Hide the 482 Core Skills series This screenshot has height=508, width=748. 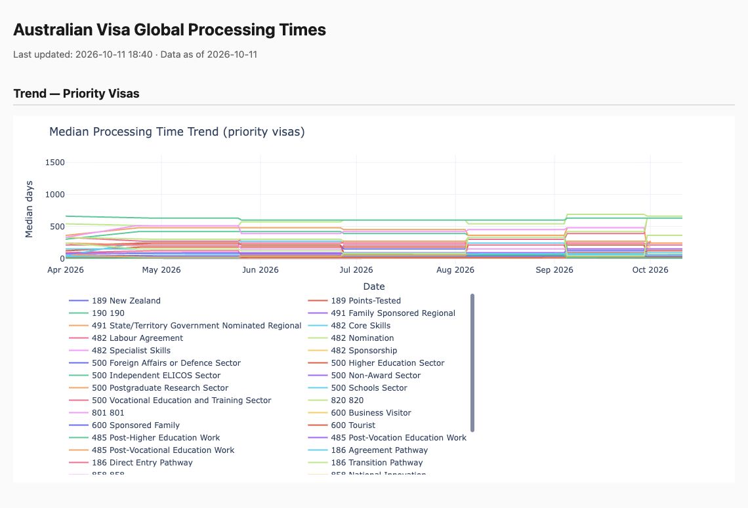click(x=348, y=326)
